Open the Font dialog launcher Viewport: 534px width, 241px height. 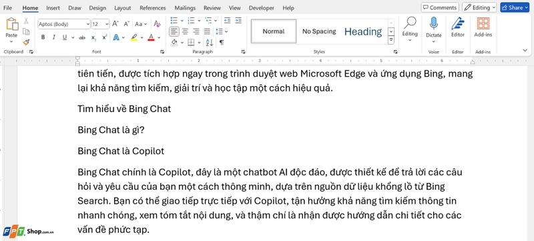point(162,52)
